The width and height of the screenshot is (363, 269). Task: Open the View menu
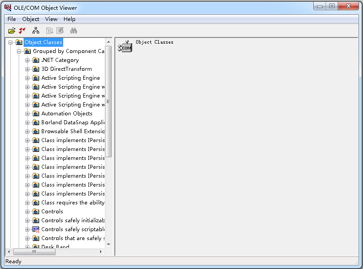[51, 19]
